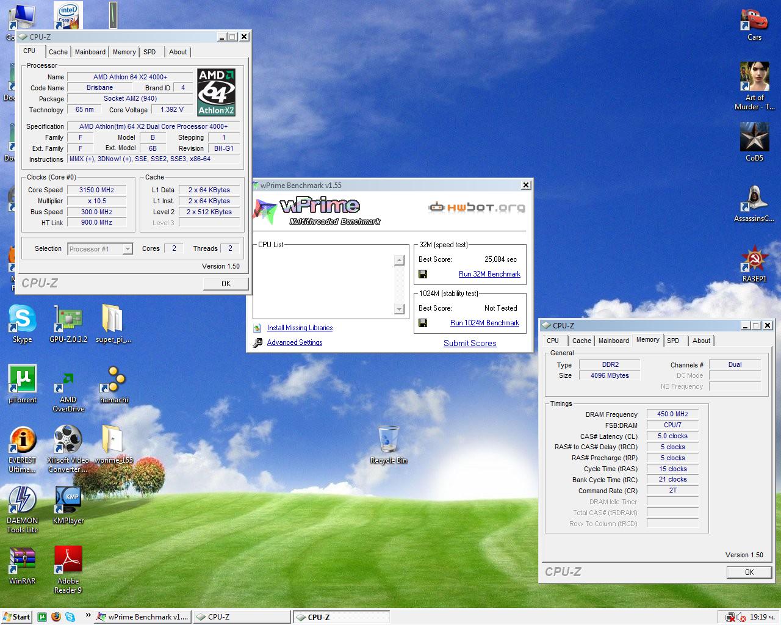Launch the CoD5 desktop shortcut

[x=754, y=142]
